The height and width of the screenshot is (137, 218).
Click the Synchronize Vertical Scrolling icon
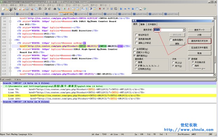coord(73,9)
